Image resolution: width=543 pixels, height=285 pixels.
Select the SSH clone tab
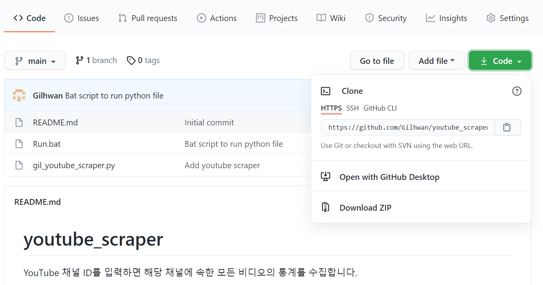352,108
